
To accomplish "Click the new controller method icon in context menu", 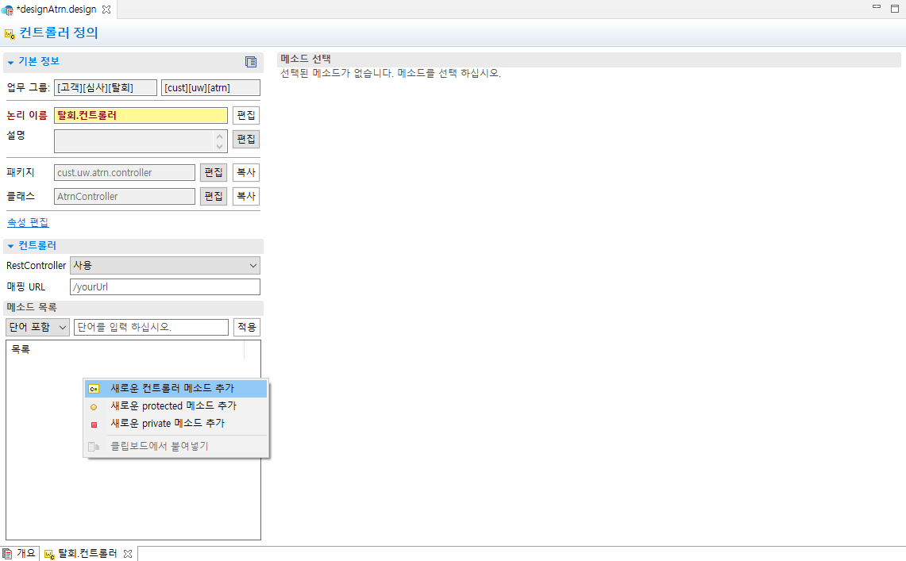I will [x=93, y=388].
